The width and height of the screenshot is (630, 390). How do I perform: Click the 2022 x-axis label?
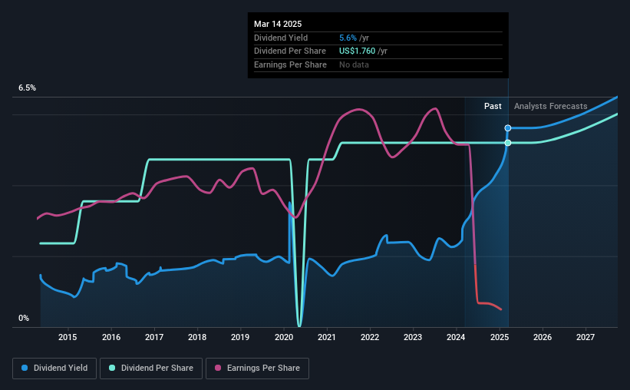(x=370, y=337)
